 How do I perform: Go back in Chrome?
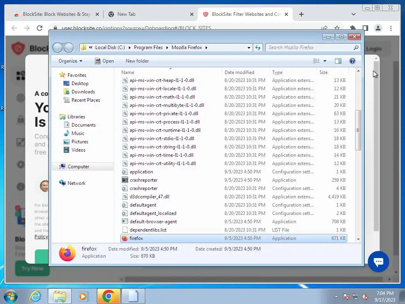click(x=14, y=28)
